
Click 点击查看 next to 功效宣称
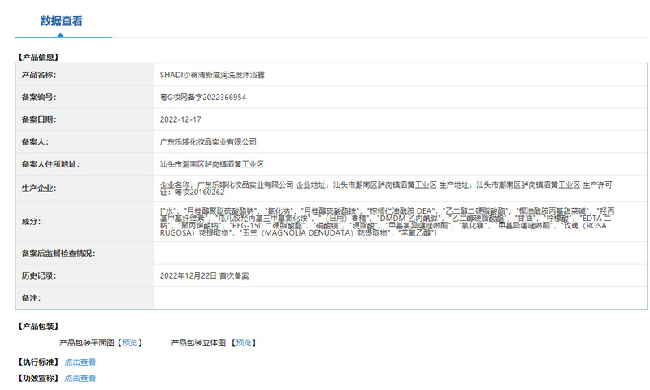pos(80,379)
